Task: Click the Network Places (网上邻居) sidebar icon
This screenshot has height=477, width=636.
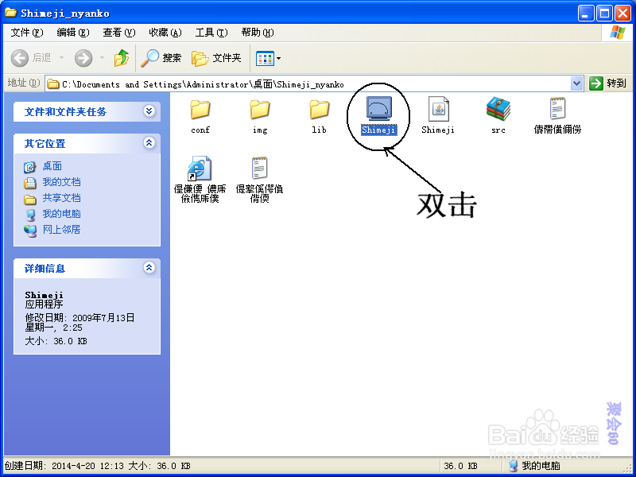Action: [x=30, y=231]
